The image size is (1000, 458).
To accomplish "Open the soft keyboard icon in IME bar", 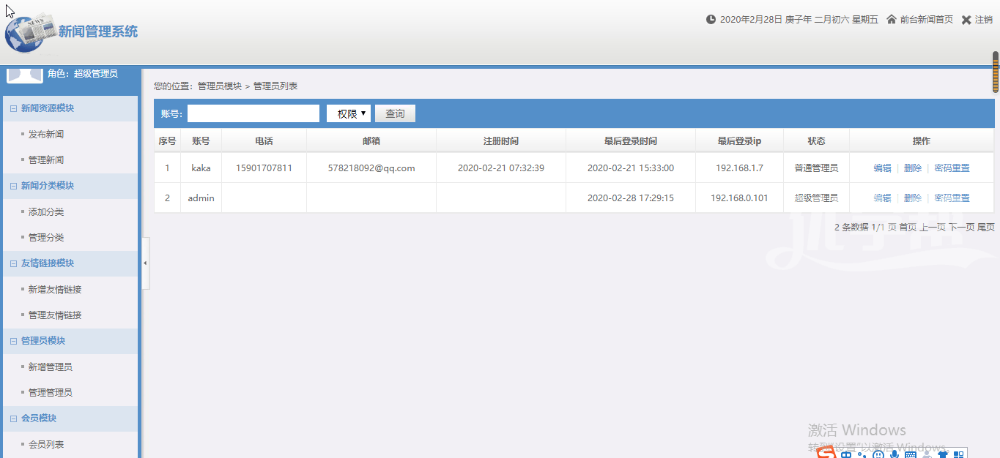I will (911, 455).
